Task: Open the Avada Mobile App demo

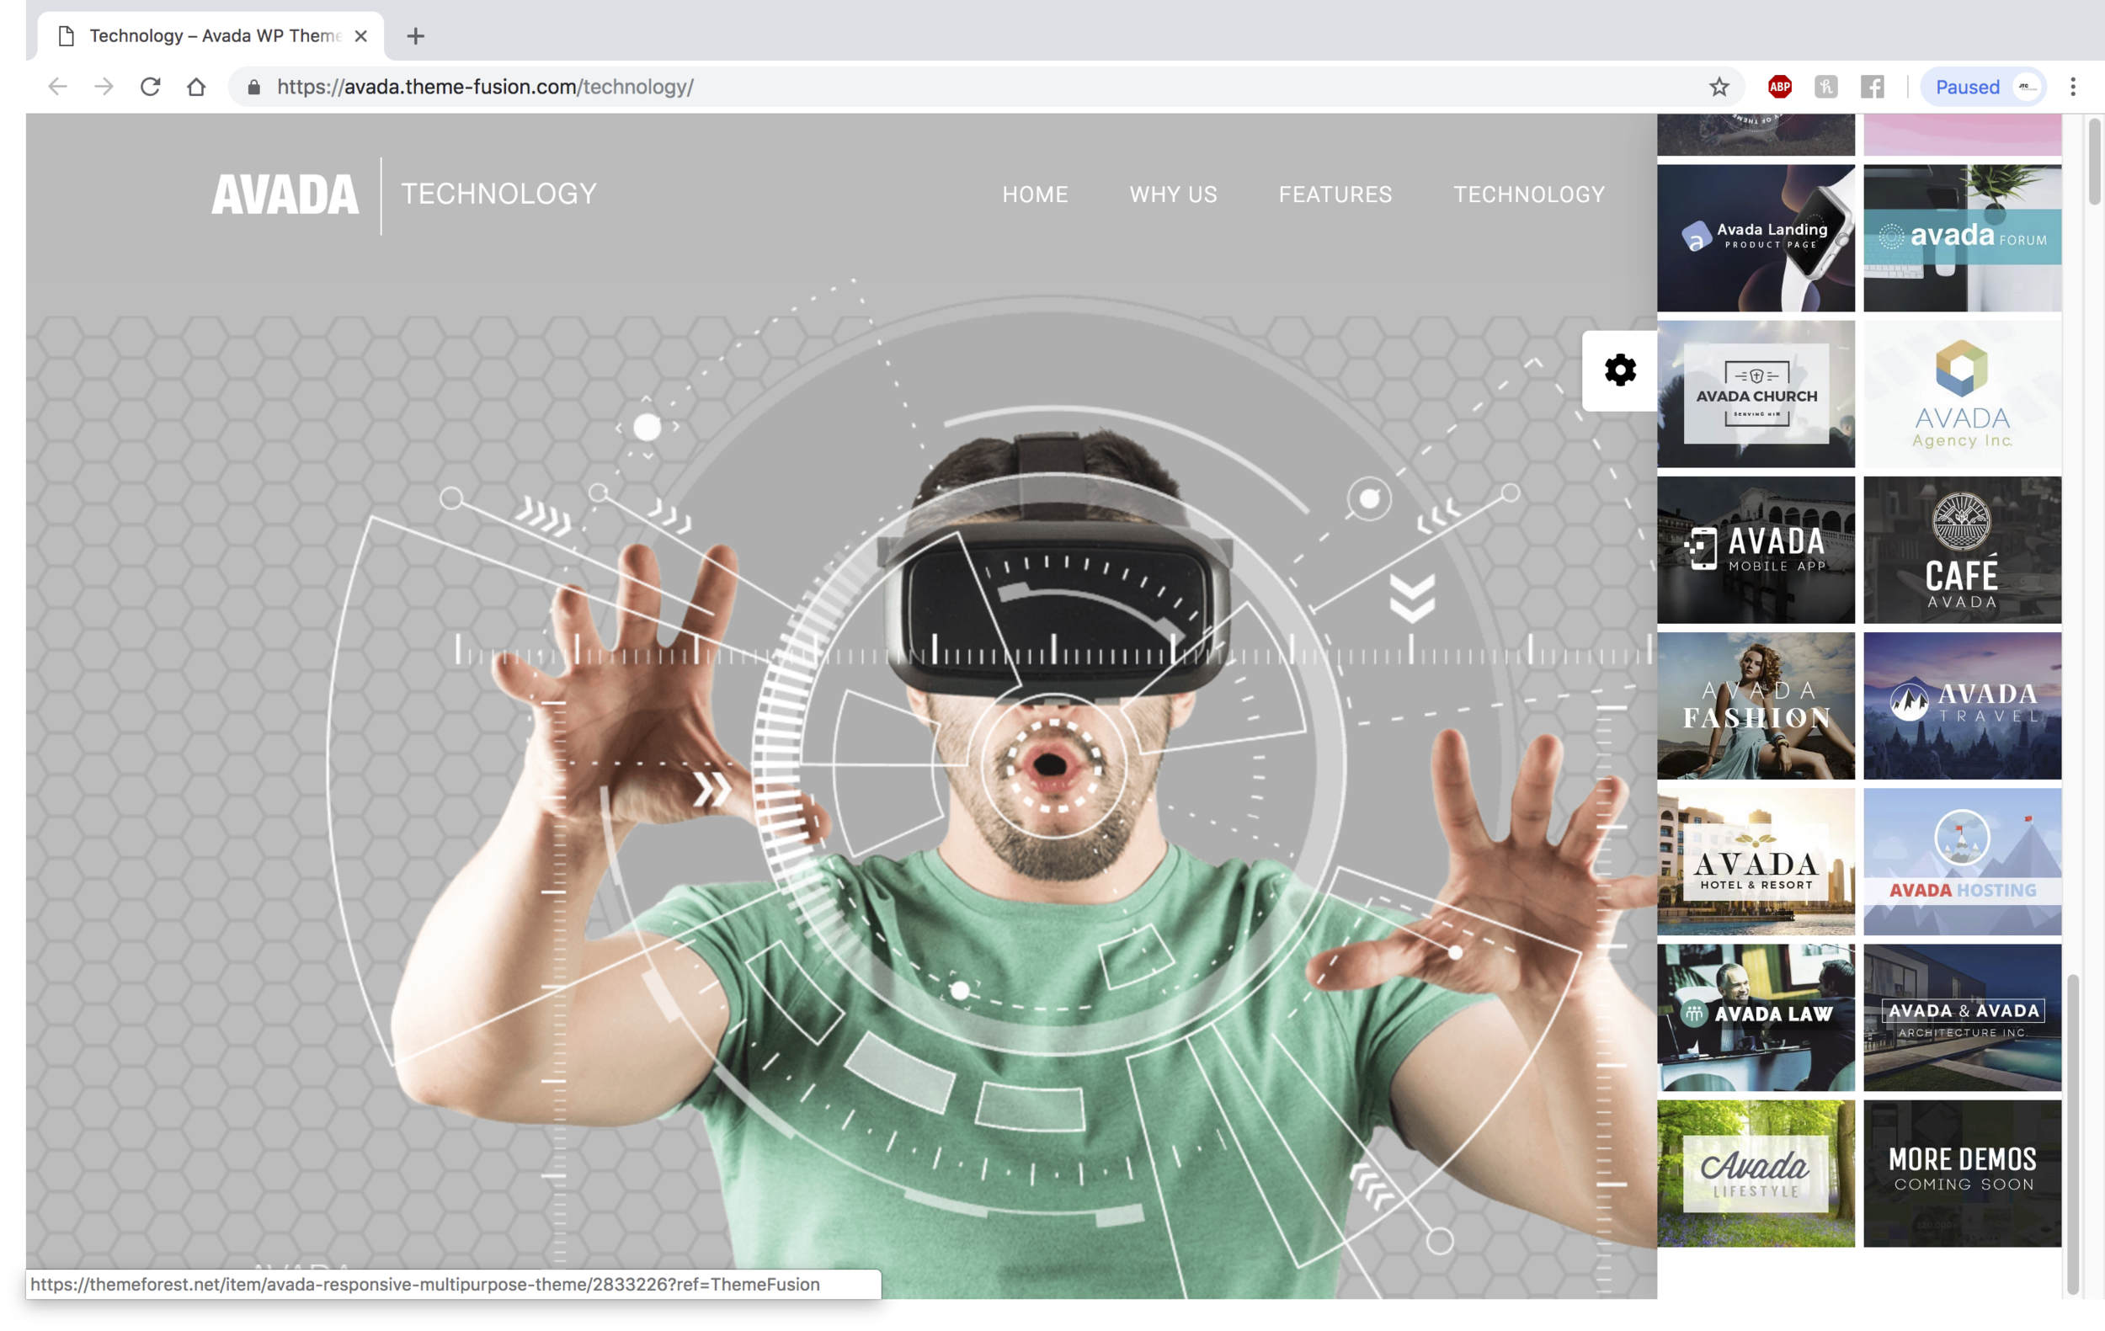Action: pos(1756,550)
